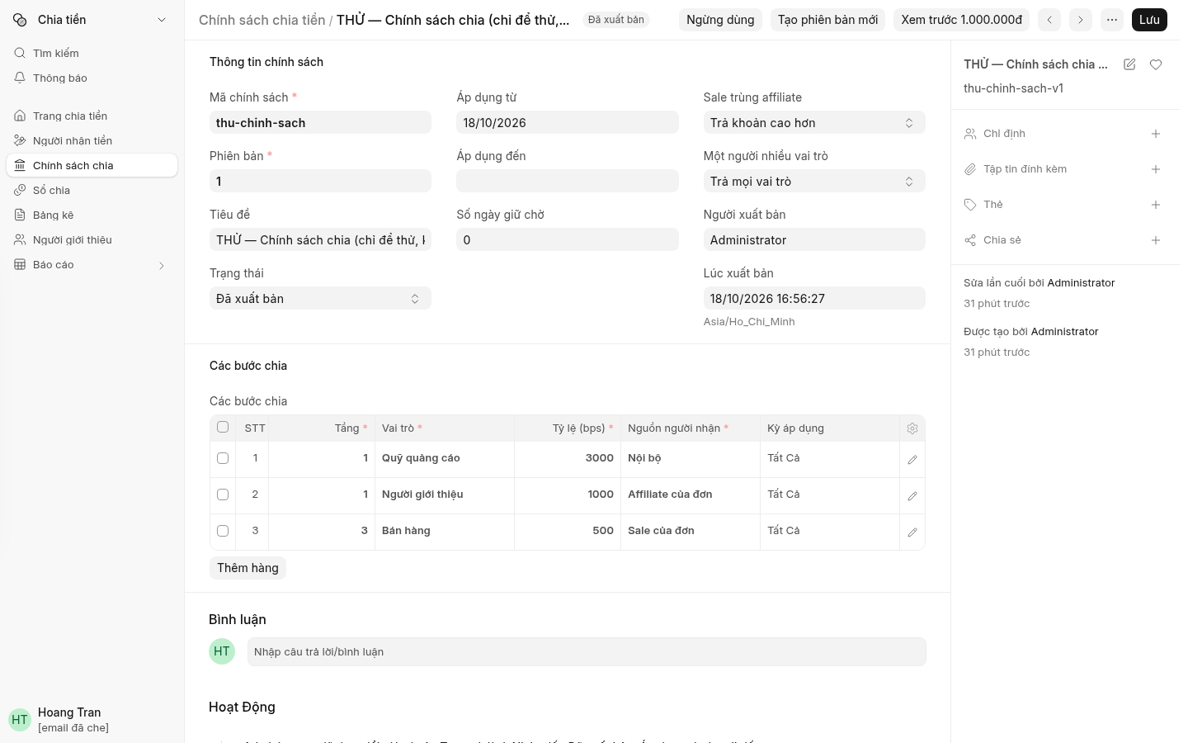Click Thêm hàng to add row
Viewport: 1188px width, 743px height.
pos(247,568)
